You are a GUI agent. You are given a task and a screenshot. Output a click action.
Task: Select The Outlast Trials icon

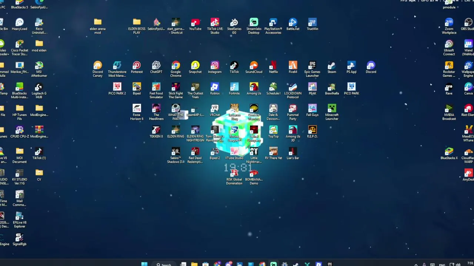pos(195,91)
